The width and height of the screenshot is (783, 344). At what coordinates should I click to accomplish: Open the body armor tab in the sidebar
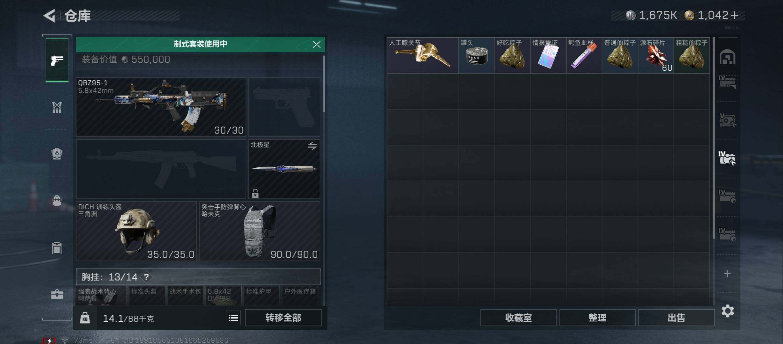57,107
